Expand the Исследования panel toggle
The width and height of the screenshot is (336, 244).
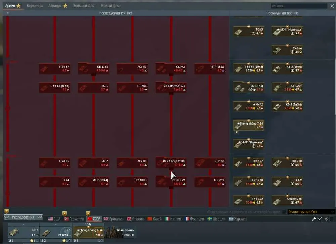point(23,217)
